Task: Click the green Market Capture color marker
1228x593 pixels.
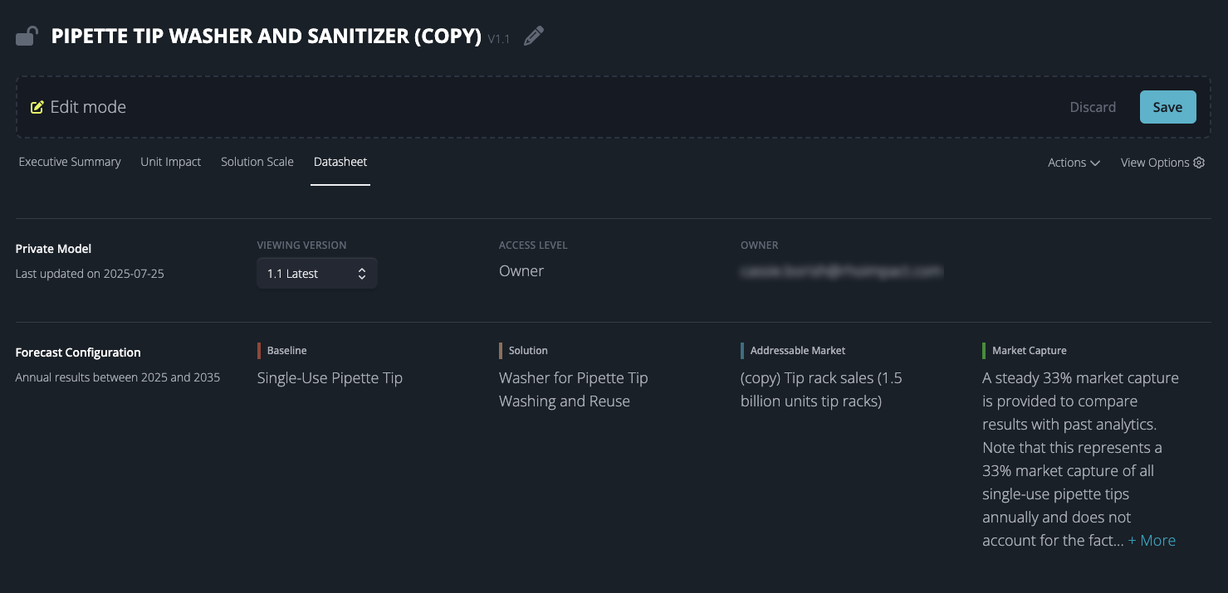Action: 984,351
